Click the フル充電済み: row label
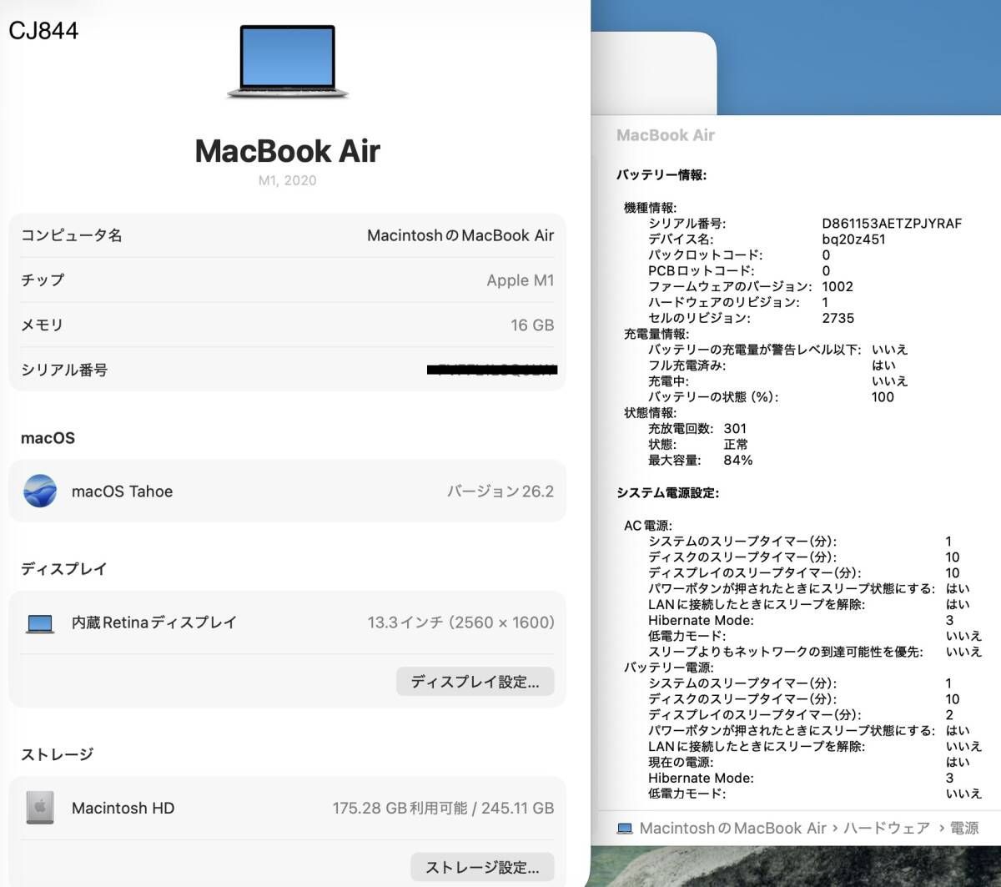 (x=687, y=365)
